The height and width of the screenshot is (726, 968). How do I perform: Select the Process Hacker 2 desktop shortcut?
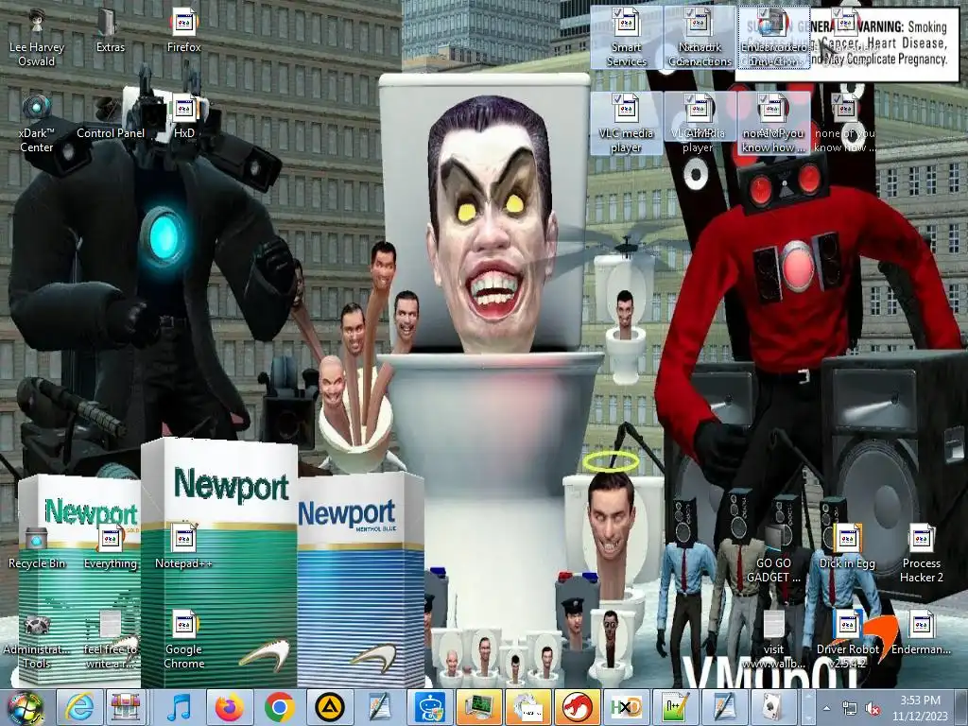click(x=921, y=554)
